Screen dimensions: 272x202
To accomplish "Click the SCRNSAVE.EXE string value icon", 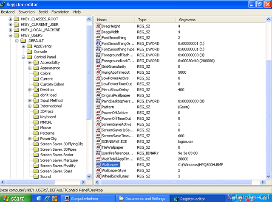I will pyautogui.click(x=98, y=141).
